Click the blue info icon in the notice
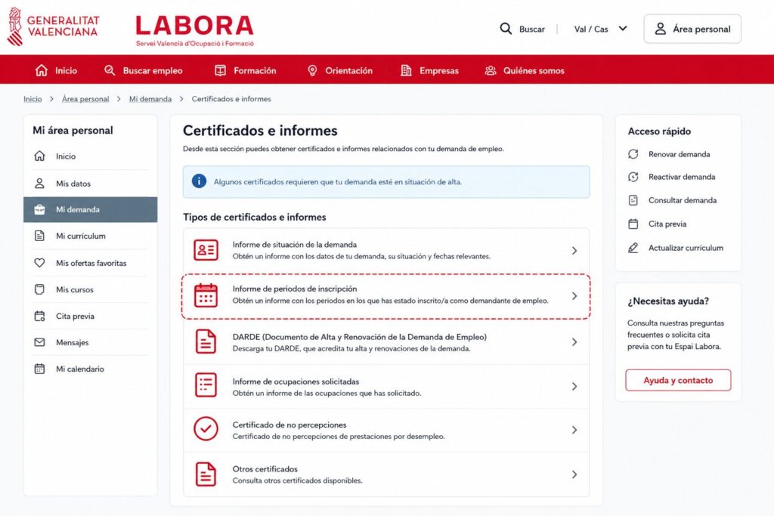The height and width of the screenshot is (516, 774). [199, 181]
